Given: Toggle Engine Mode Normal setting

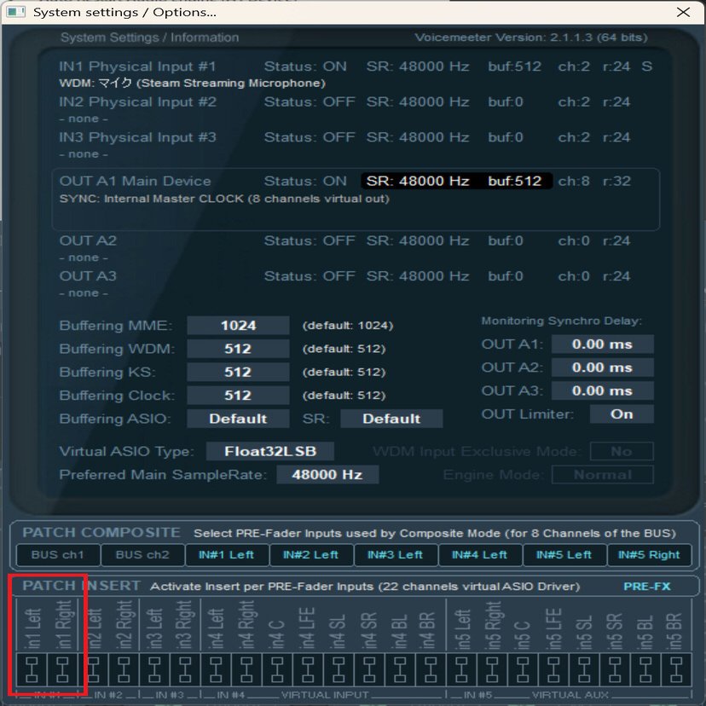Looking at the screenshot, I should coord(603,475).
